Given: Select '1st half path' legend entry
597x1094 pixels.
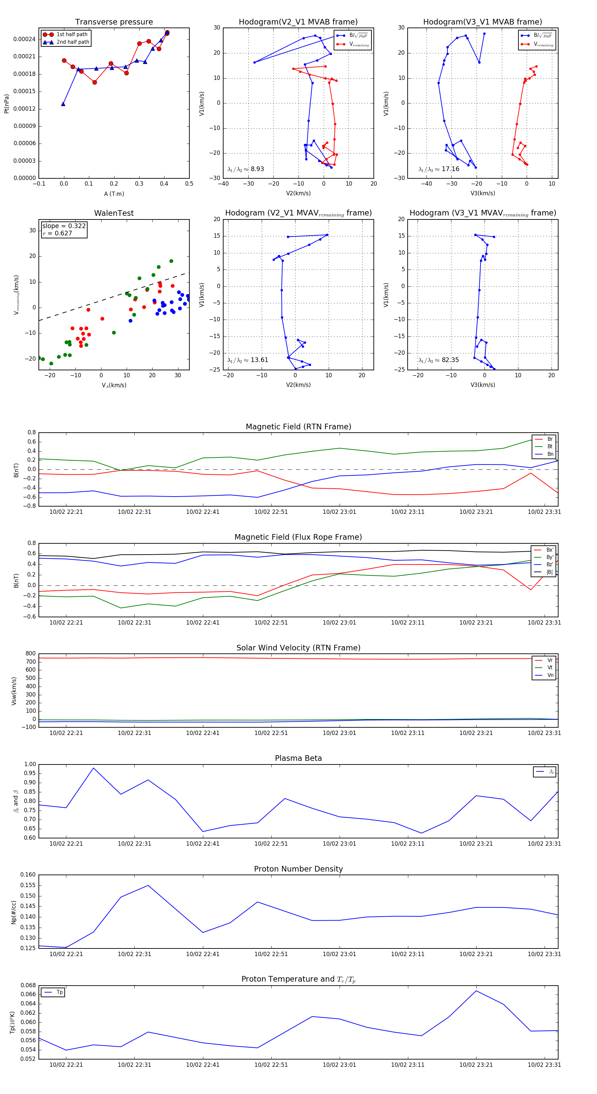Looking at the screenshot, I should click(66, 34).
